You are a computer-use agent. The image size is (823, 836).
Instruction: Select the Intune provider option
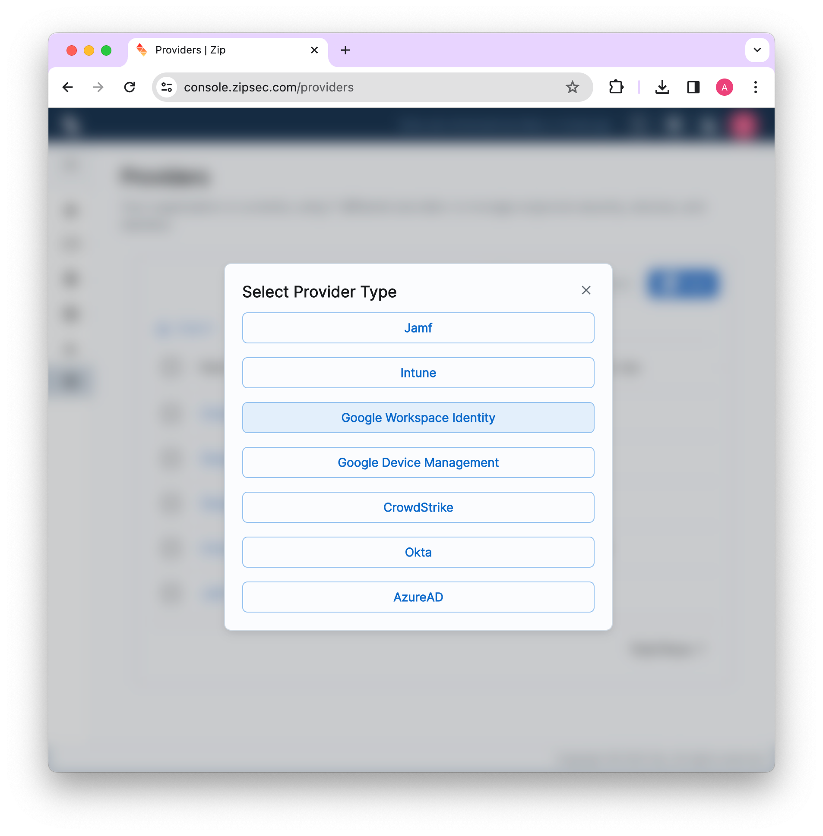(418, 373)
